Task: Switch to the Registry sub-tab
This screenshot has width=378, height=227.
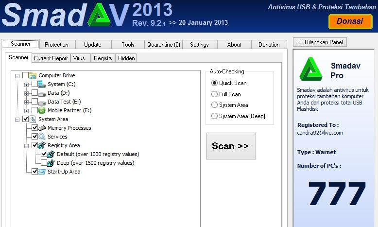Action: (x=103, y=58)
